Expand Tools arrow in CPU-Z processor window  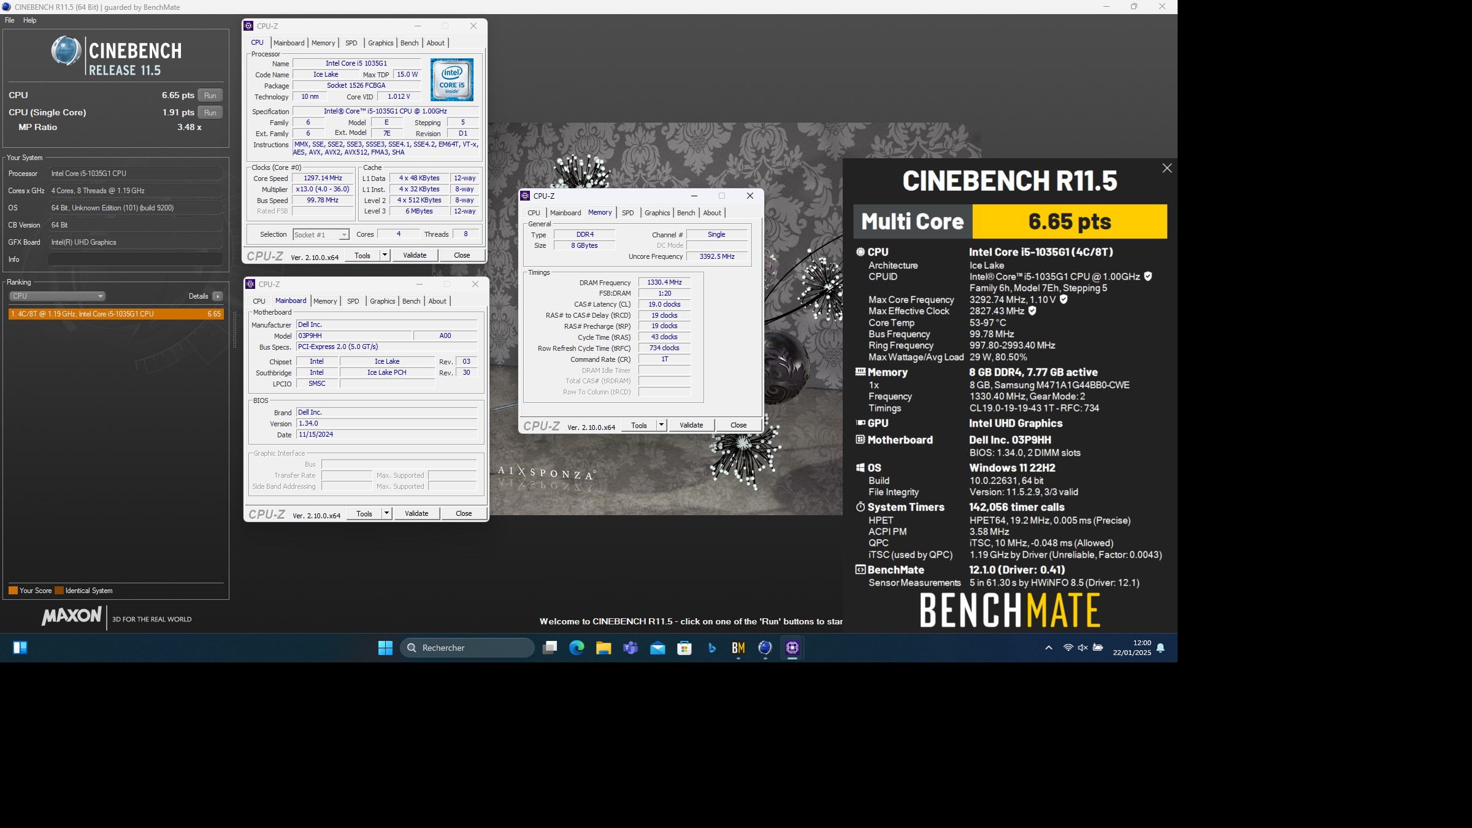click(x=385, y=255)
